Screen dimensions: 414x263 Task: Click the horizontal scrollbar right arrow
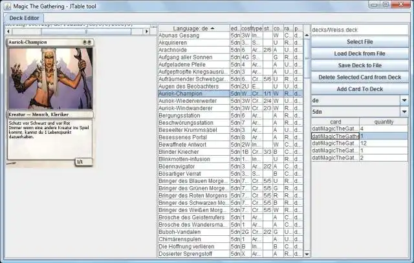[147, 32]
